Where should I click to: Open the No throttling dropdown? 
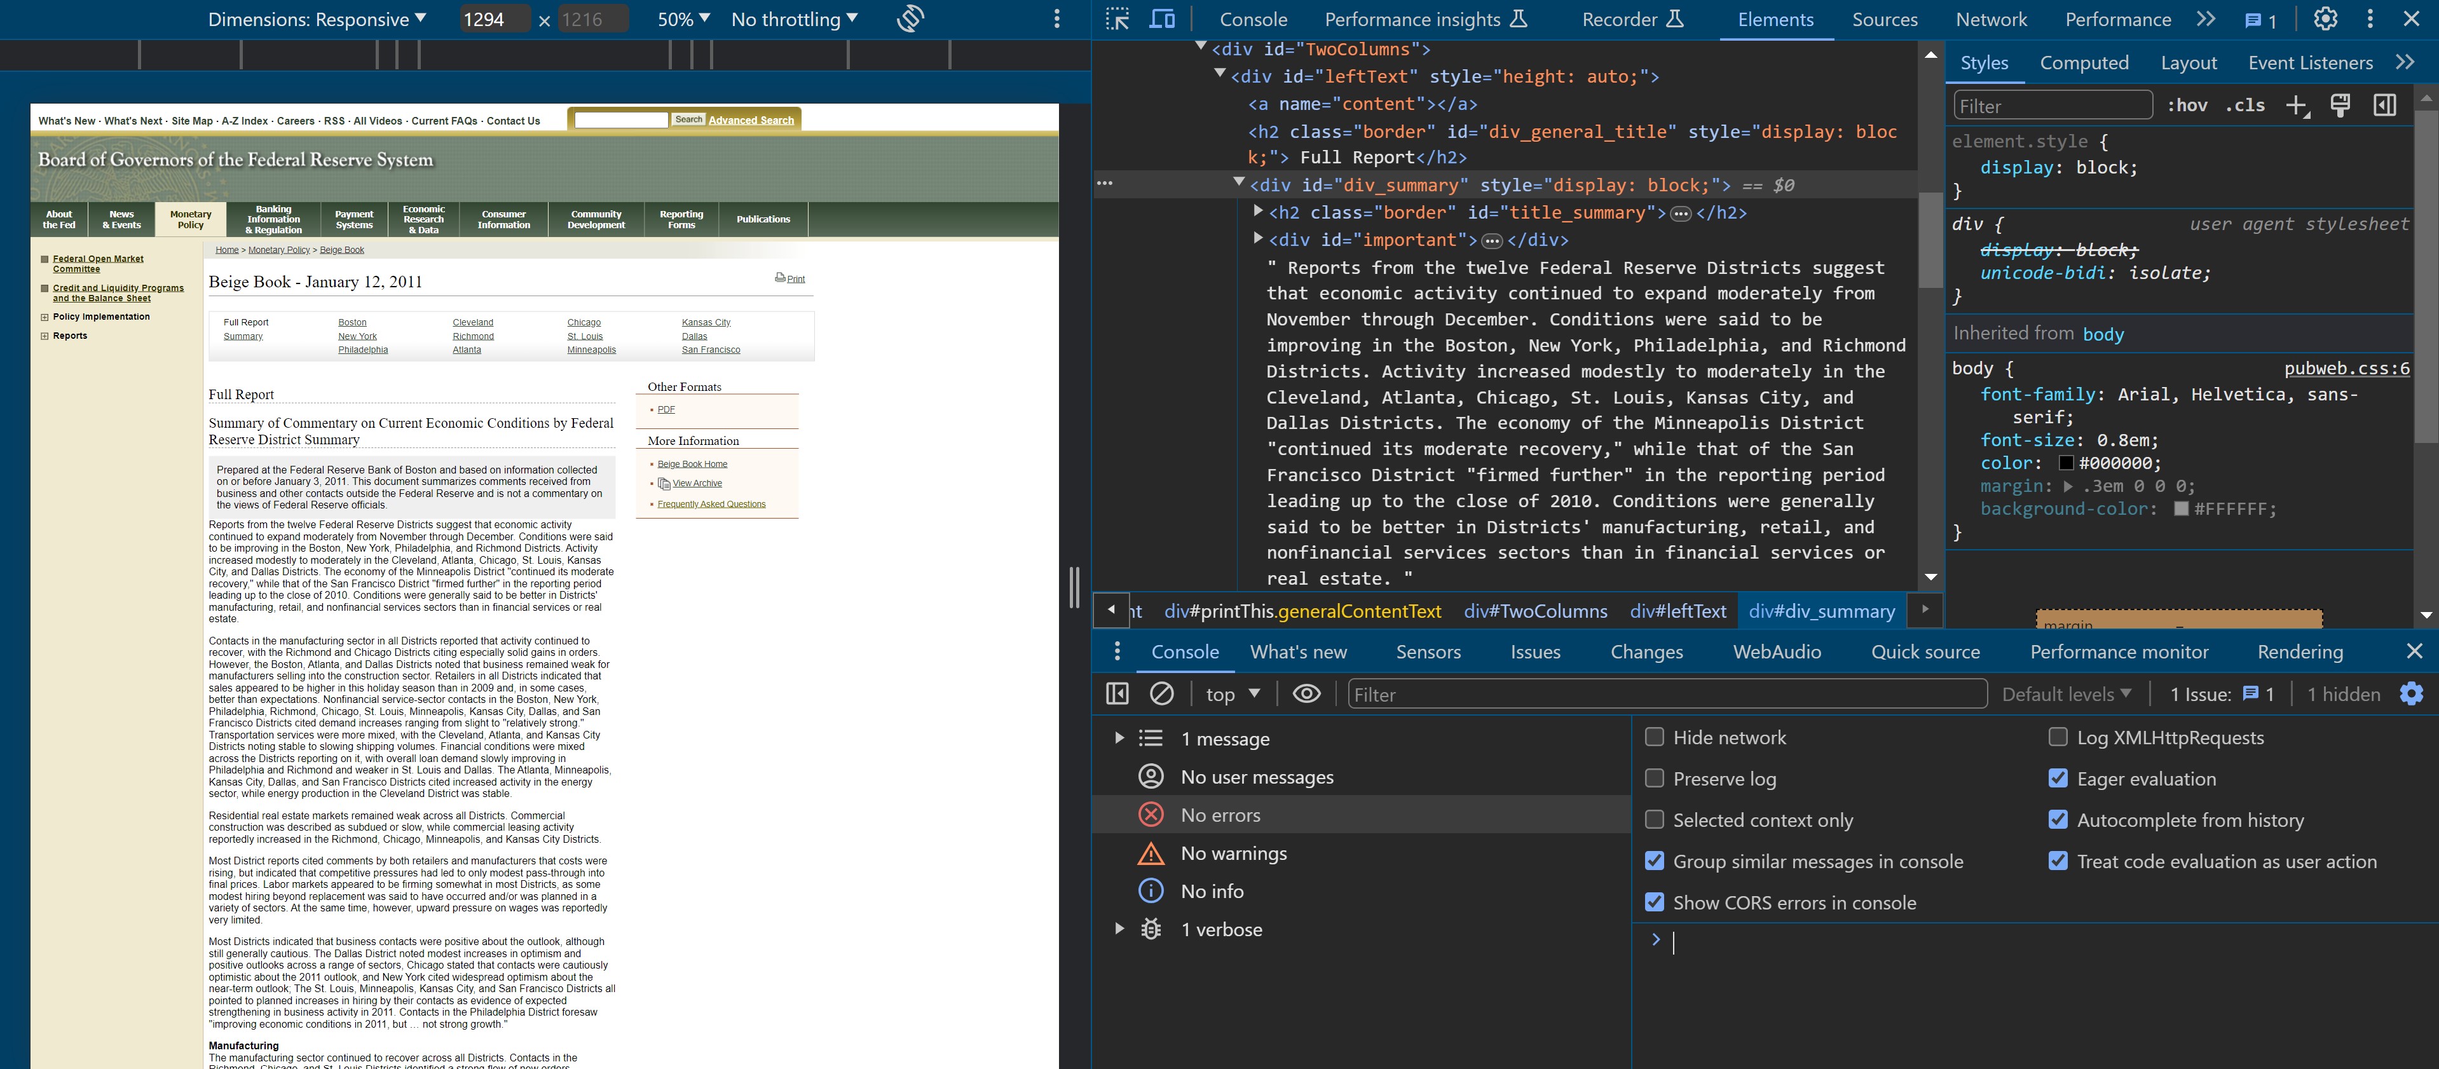pos(795,19)
